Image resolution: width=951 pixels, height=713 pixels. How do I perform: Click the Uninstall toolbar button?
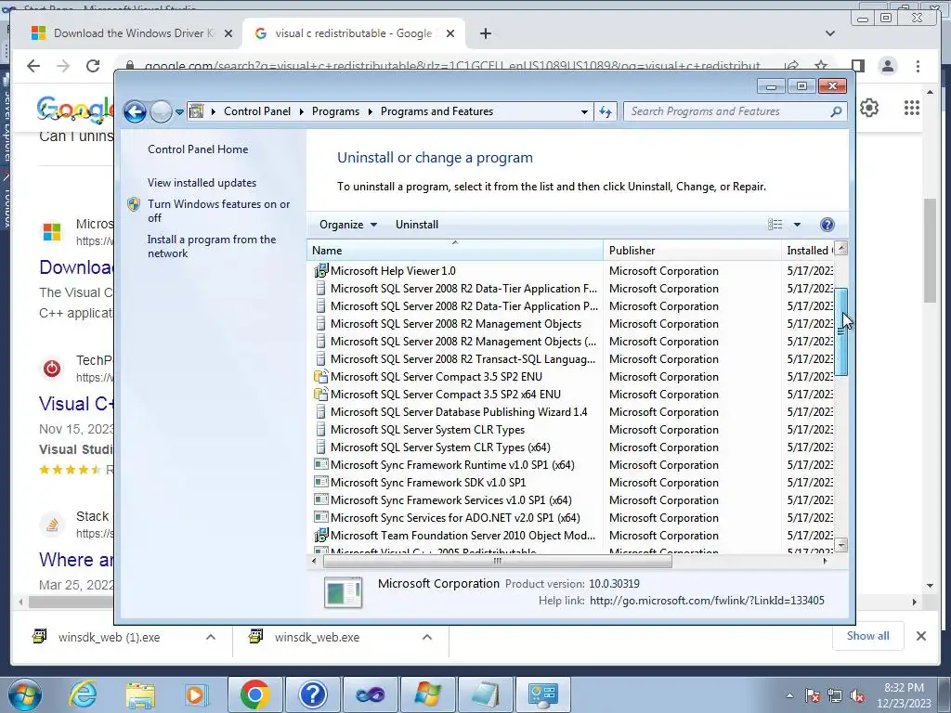coord(417,225)
